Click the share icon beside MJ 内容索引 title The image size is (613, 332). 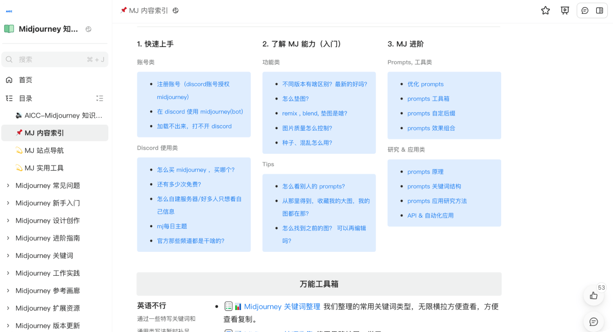click(176, 10)
